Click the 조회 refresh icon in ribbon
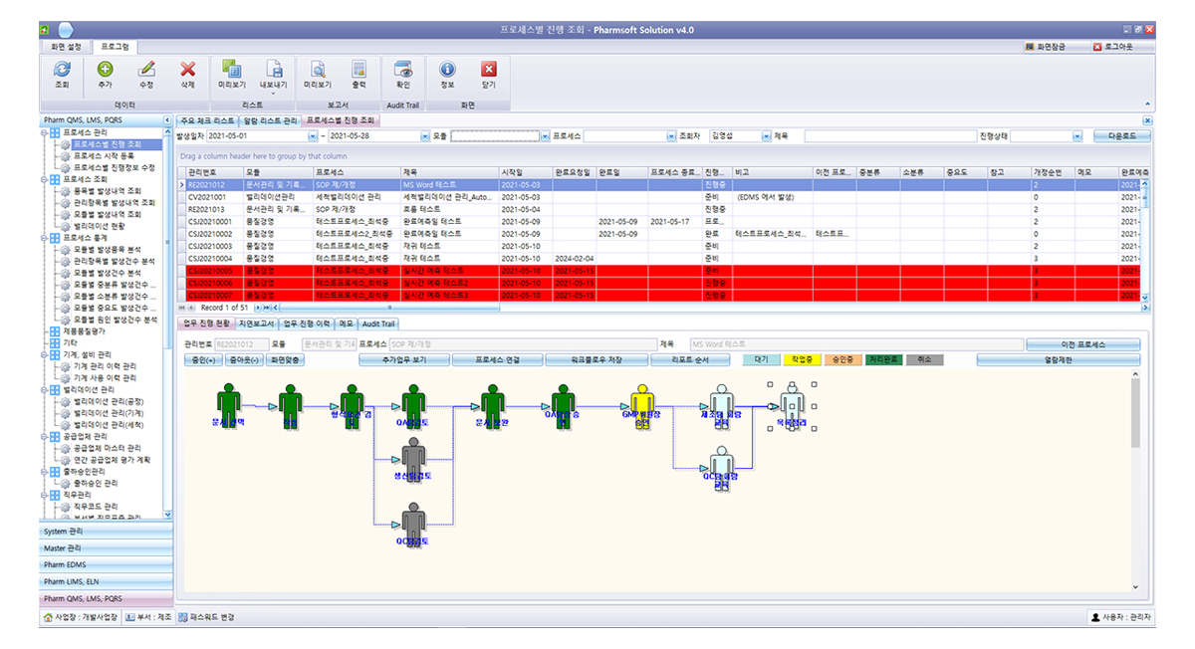 click(62, 70)
